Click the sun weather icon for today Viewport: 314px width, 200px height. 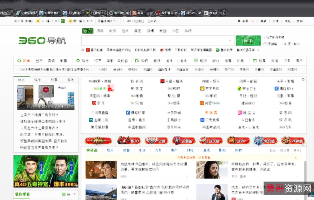coord(38,21)
